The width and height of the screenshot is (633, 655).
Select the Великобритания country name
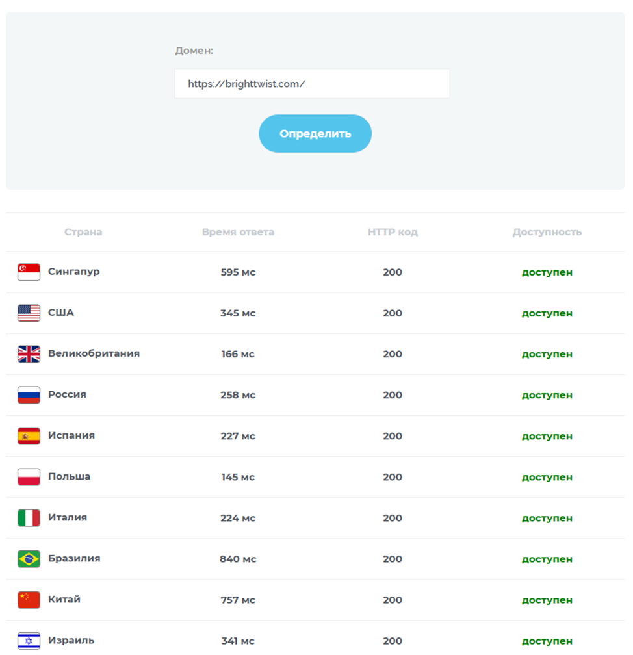pos(94,353)
